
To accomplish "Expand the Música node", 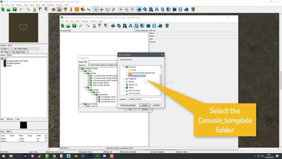I will [x=124, y=82].
